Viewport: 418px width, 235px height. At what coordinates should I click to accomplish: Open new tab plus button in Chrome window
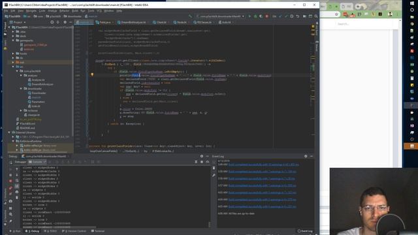[x=358, y=7]
